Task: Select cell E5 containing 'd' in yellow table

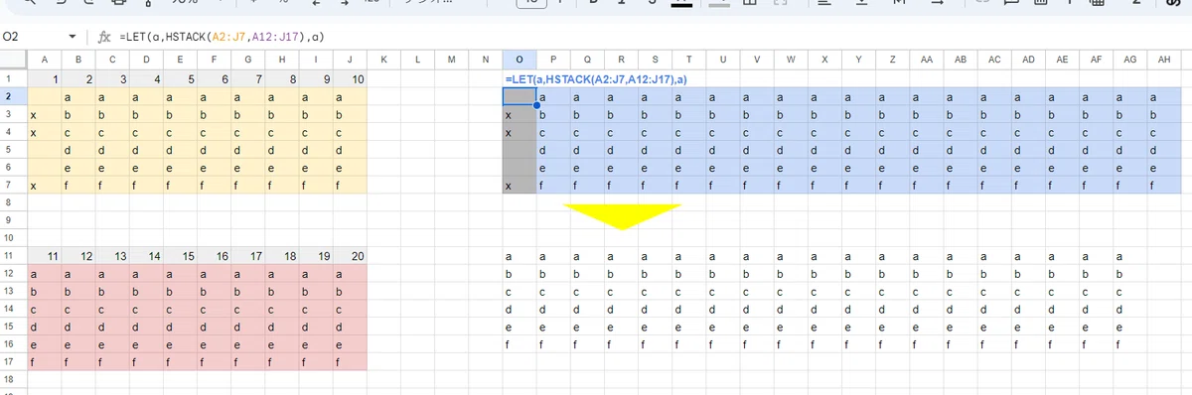Action: (181, 150)
